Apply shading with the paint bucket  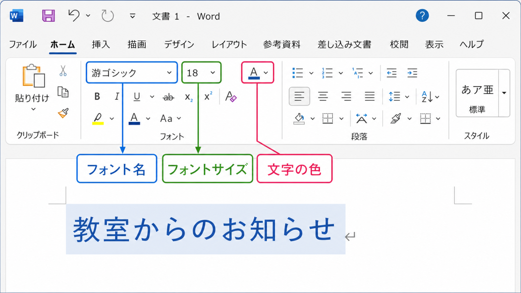click(x=299, y=119)
